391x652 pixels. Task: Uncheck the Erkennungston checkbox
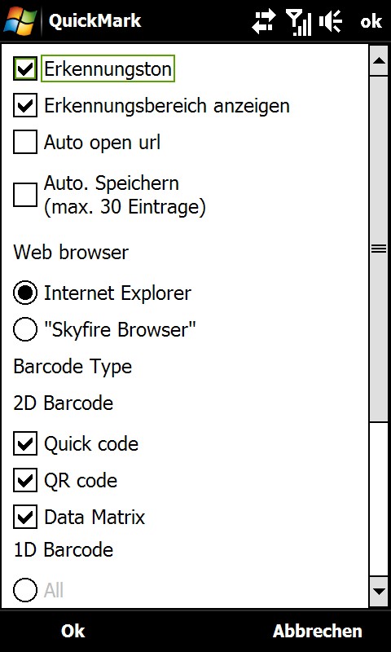coord(25,68)
